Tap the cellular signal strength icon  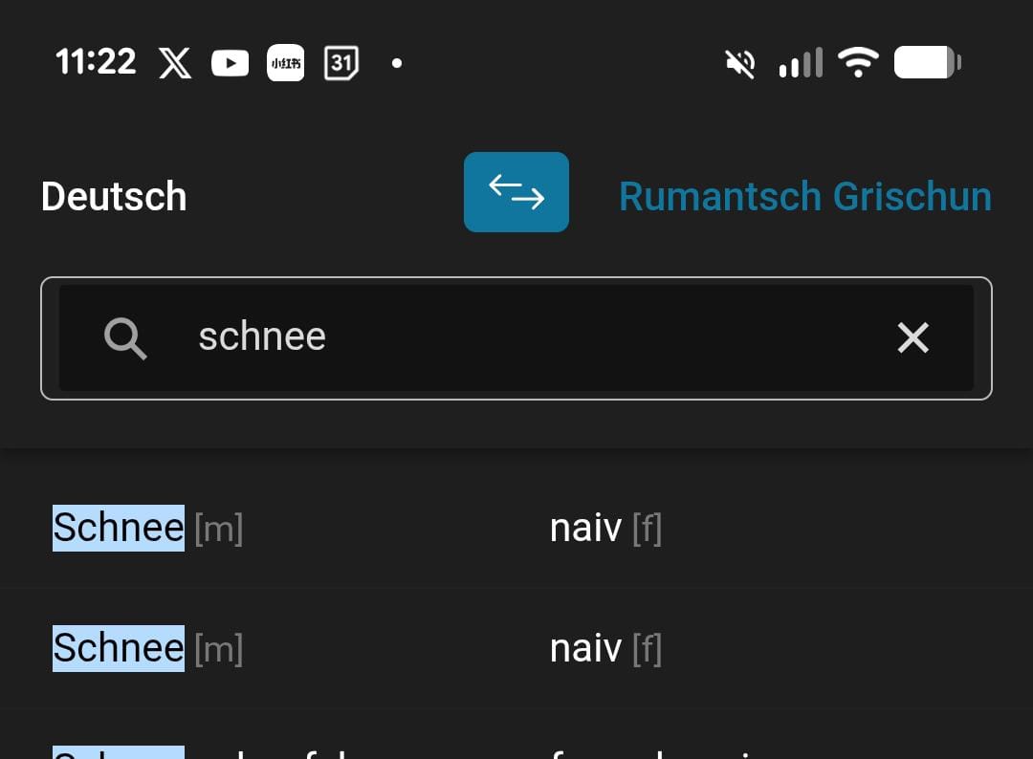(801, 64)
